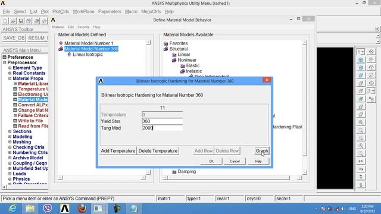Screen dimensions: 381x214
Task: Click the Add Temperature button
Action: click(118, 151)
